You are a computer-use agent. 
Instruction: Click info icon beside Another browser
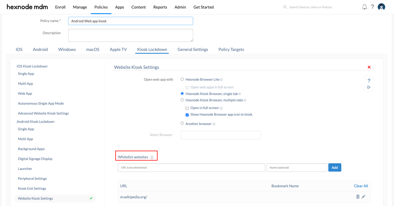pos(214,124)
